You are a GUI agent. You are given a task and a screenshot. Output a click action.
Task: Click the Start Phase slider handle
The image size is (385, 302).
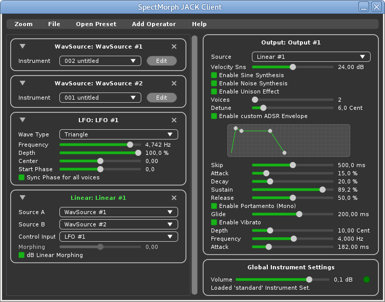pyautogui.click(x=100, y=169)
